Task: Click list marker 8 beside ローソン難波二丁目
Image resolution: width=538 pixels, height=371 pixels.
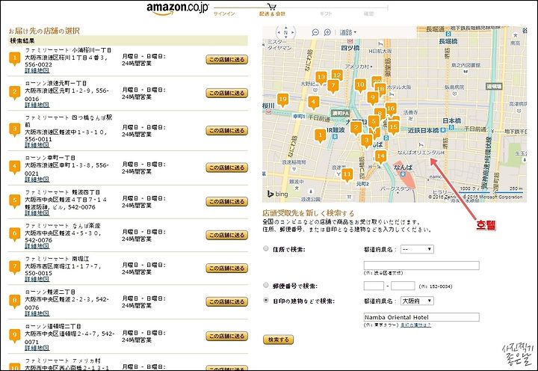Action: [14, 301]
